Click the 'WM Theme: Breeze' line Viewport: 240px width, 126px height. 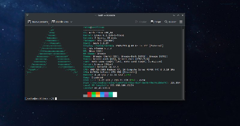coord(94,54)
